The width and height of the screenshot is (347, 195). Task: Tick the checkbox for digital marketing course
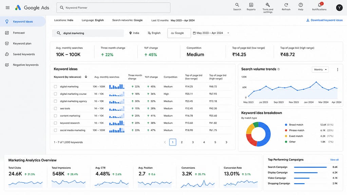56,94
